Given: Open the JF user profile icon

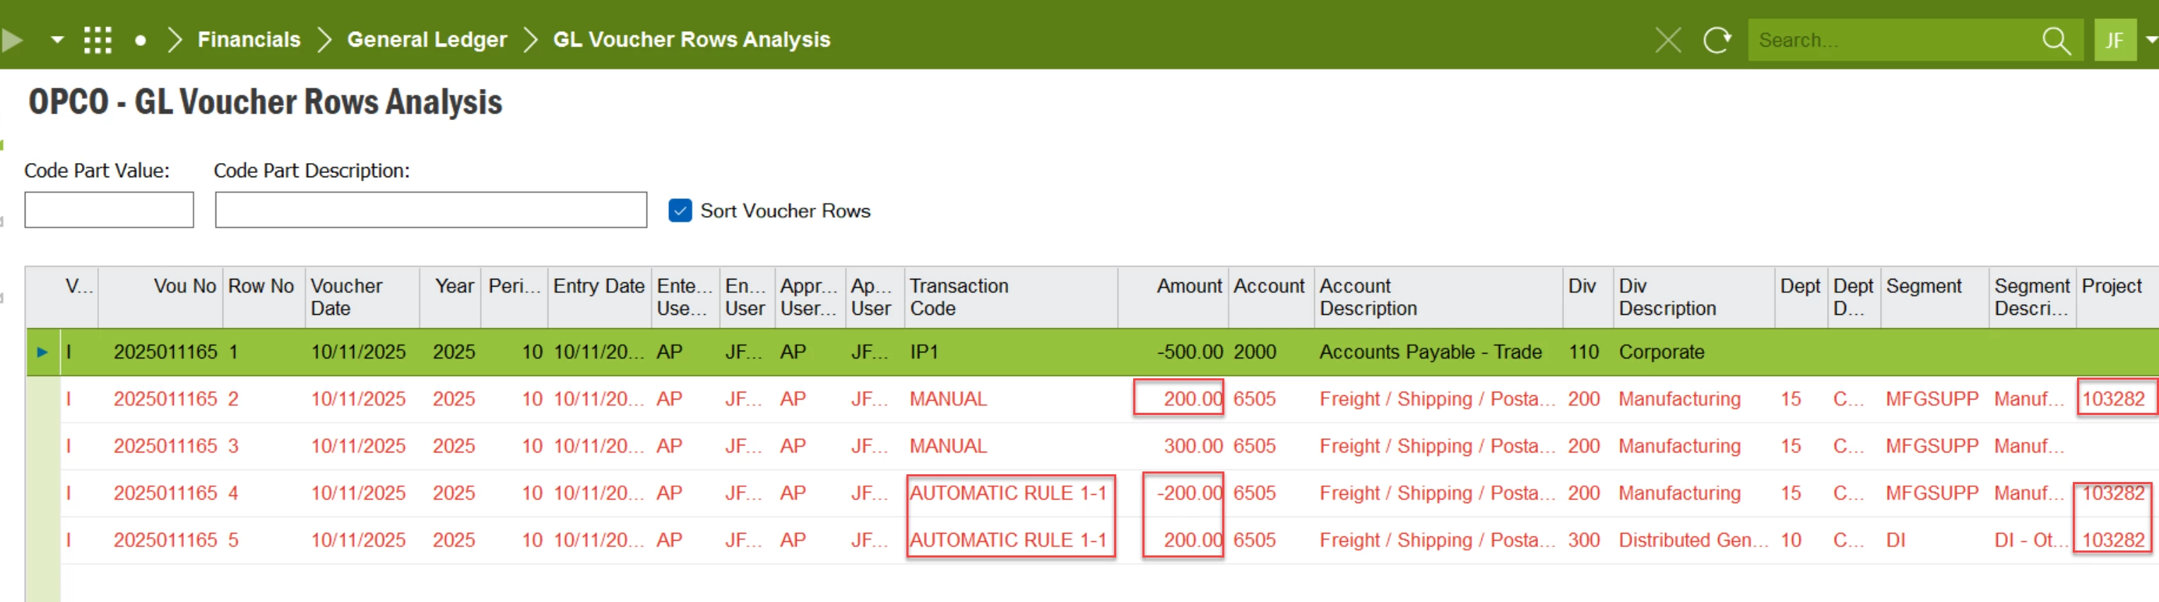Looking at the screenshot, I should (2114, 40).
